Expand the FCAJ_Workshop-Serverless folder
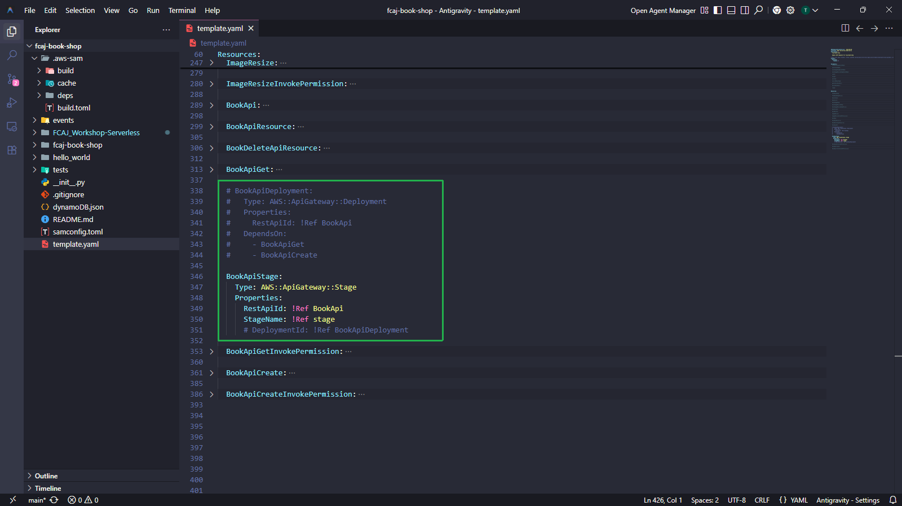This screenshot has height=506, width=902. pos(34,133)
